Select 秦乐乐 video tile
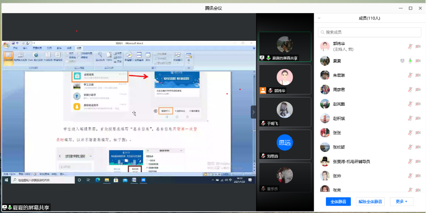The width and height of the screenshot is (426, 213). point(285,177)
